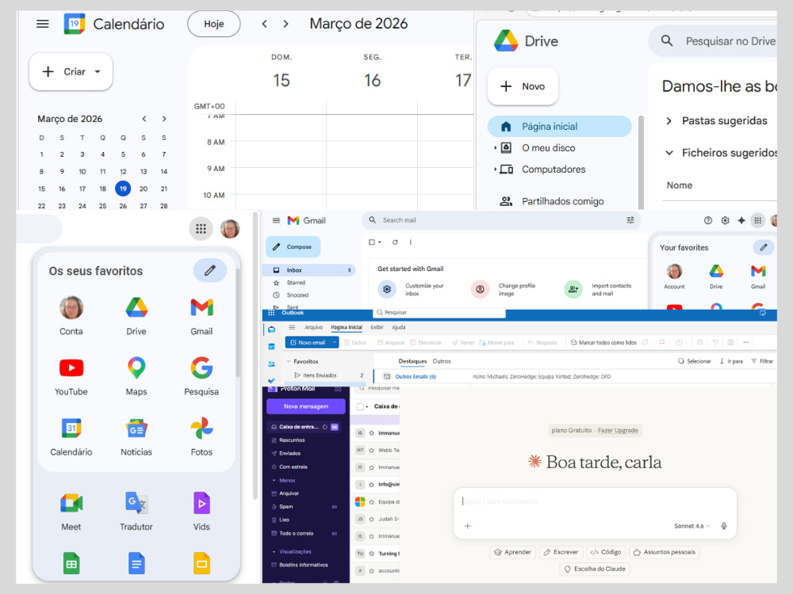Select day 26 in the mini calendar

tap(123, 206)
